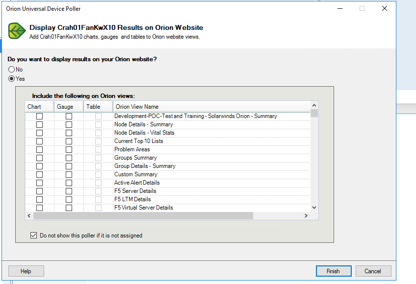Check Chart for Group Details - Summary
Image resolution: width=416 pixels, height=284 pixels.
pos(40,166)
